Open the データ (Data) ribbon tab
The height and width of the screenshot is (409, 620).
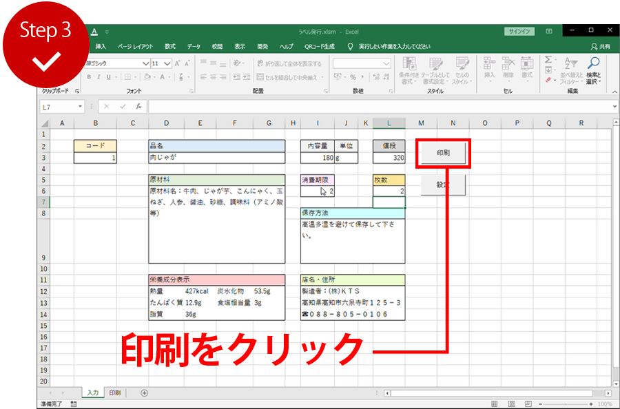[194, 46]
